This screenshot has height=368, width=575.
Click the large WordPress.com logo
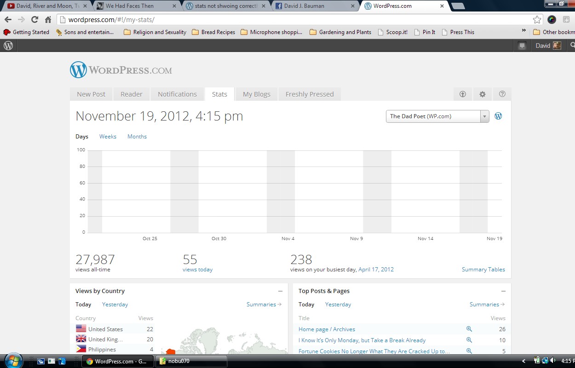[x=121, y=70]
